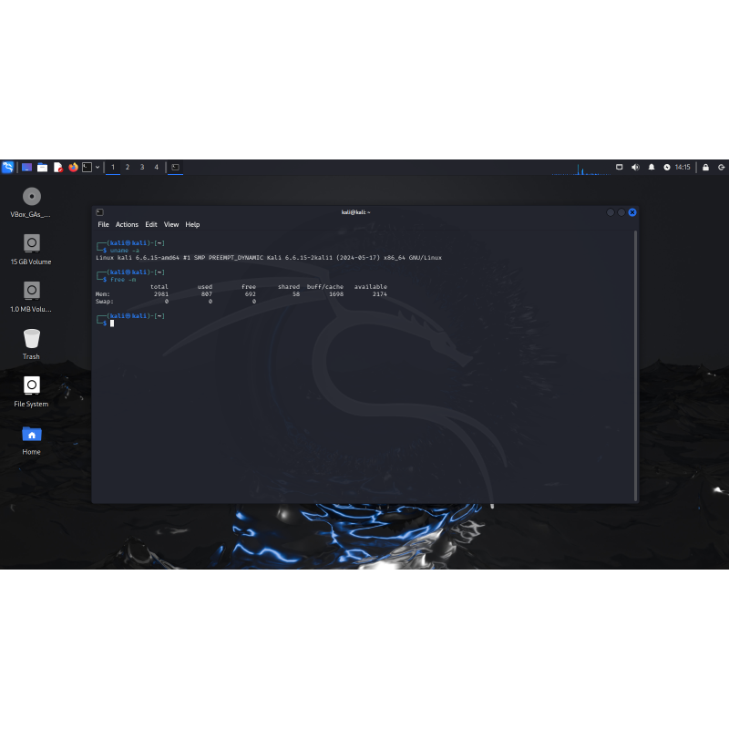Switch to workspace 2 in the panel
The height and width of the screenshot is (729, 729).
128,168
